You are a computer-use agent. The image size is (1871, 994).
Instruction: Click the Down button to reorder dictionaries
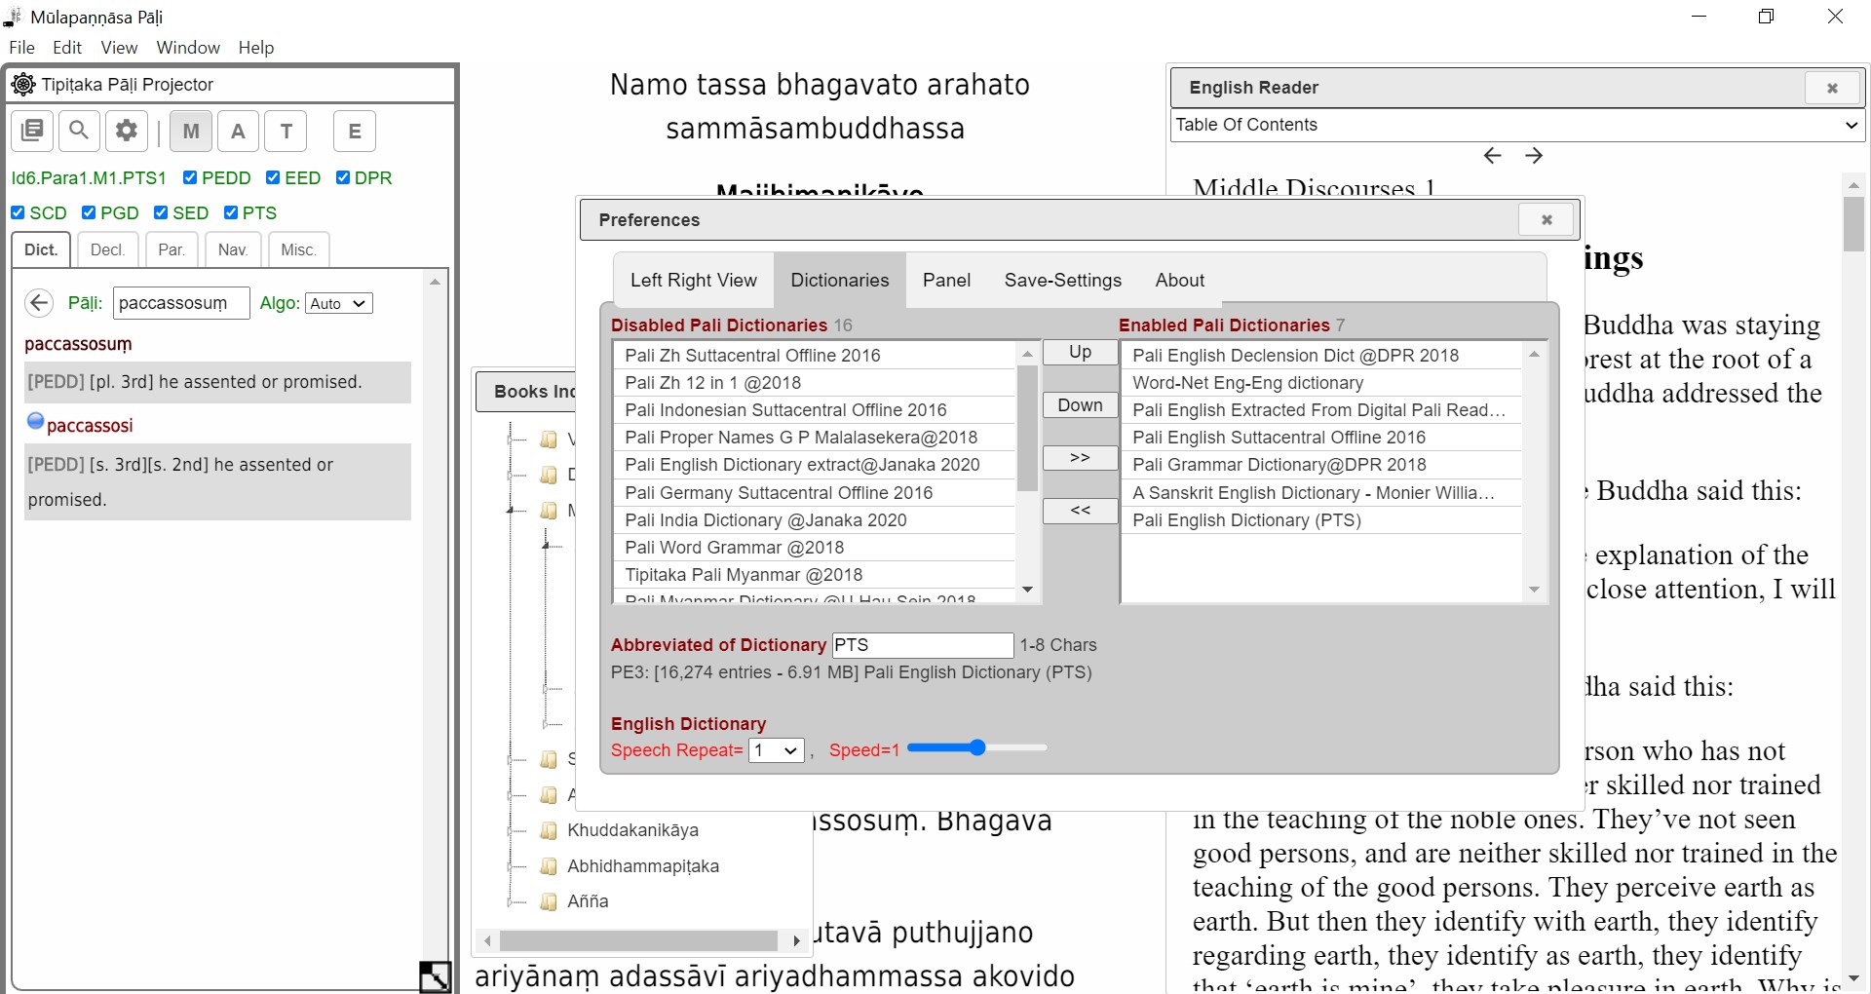click(1080, 405)
